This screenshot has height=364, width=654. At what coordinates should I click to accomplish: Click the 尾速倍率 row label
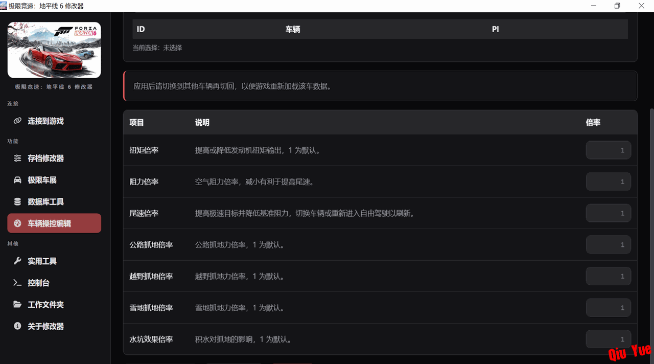click(x=144, y=213)
